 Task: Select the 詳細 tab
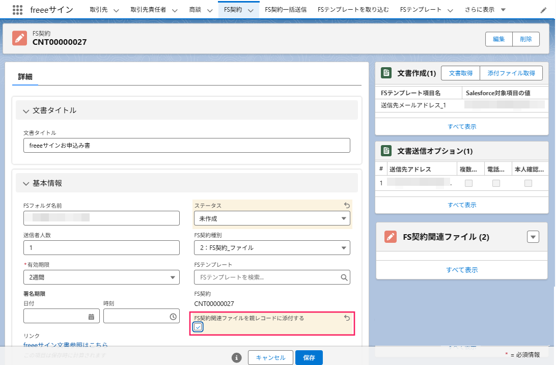click(x=25, y=76)
